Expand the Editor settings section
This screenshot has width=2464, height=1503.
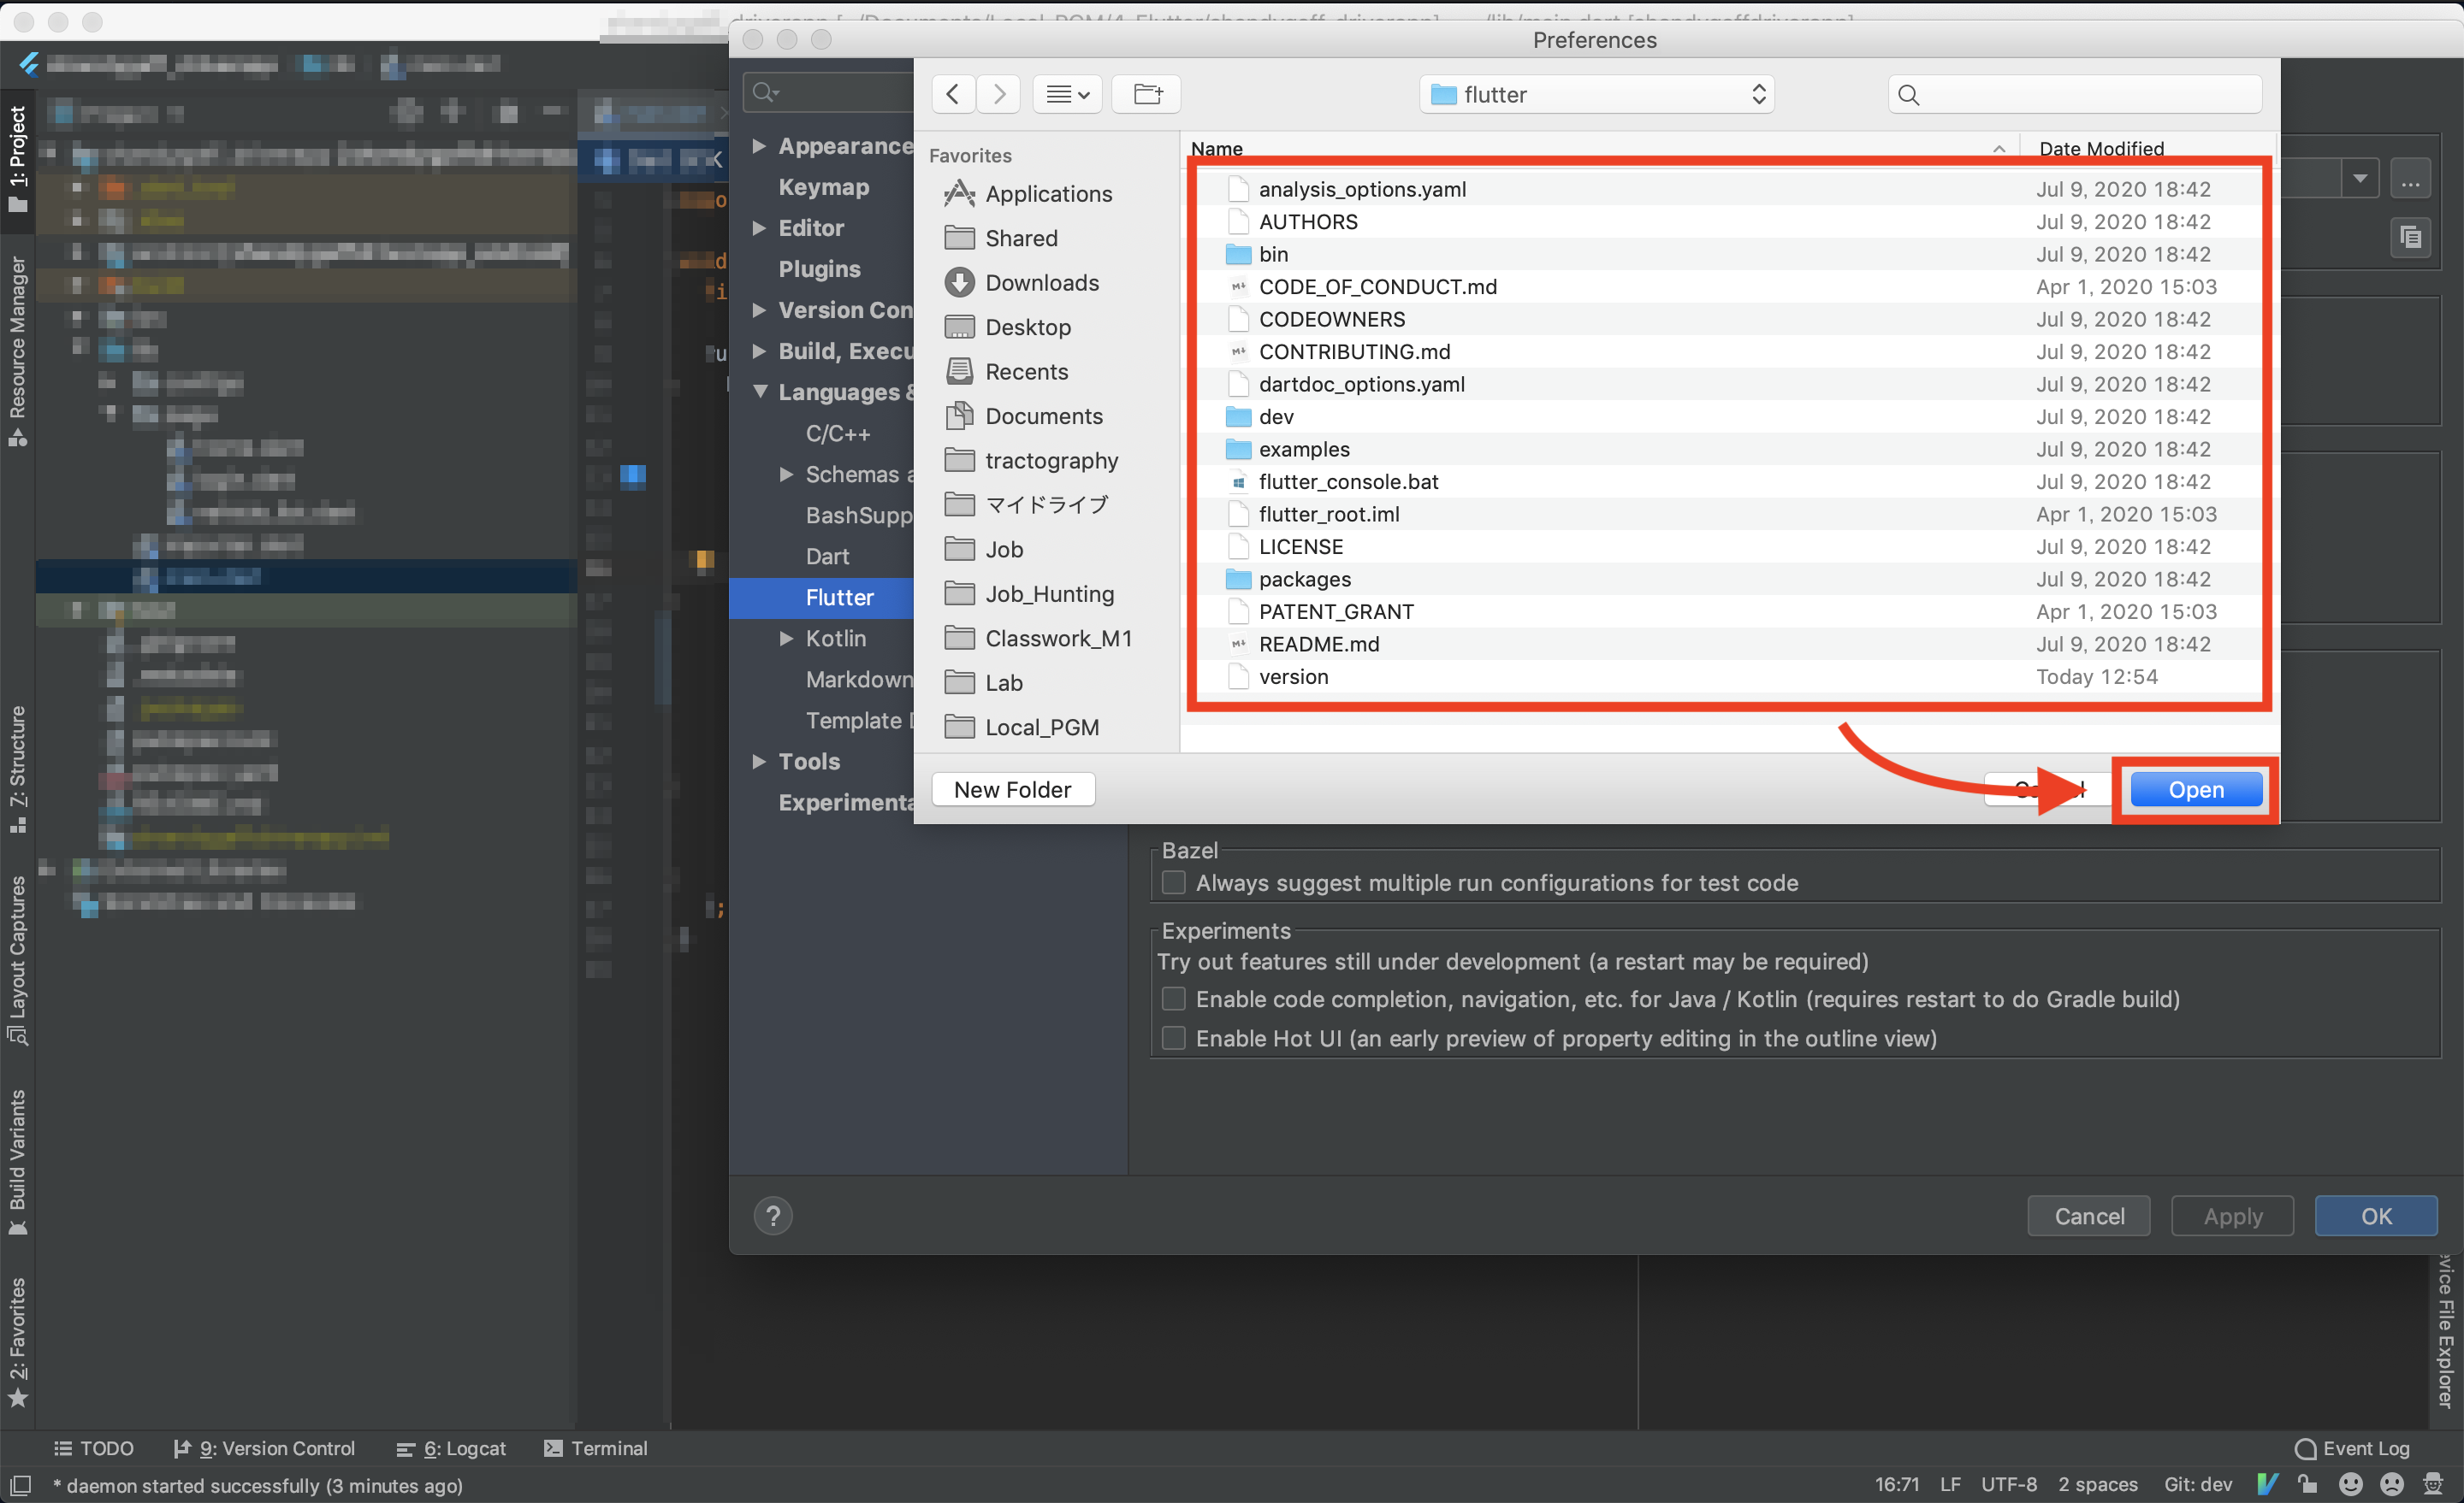point(759,228)
